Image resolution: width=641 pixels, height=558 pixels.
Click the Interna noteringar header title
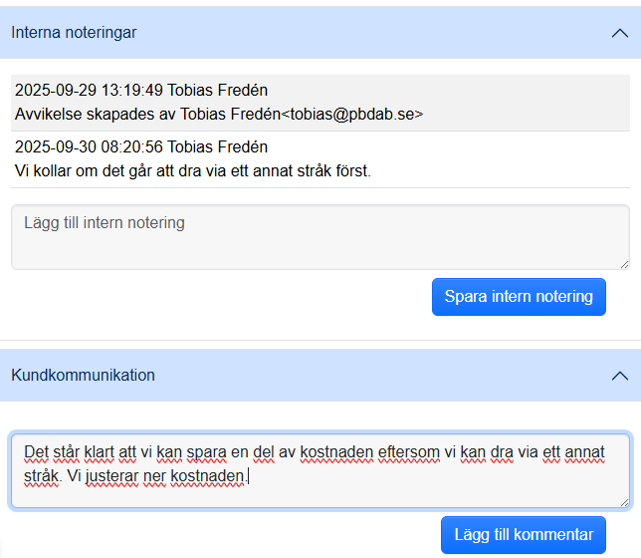pos(75,33)
